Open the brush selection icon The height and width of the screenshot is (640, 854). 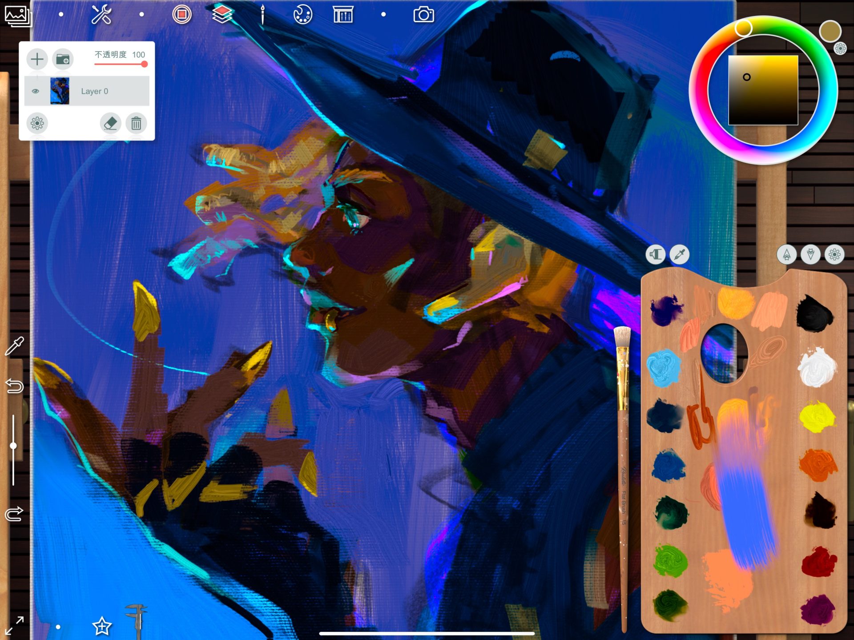pos(262,15)
